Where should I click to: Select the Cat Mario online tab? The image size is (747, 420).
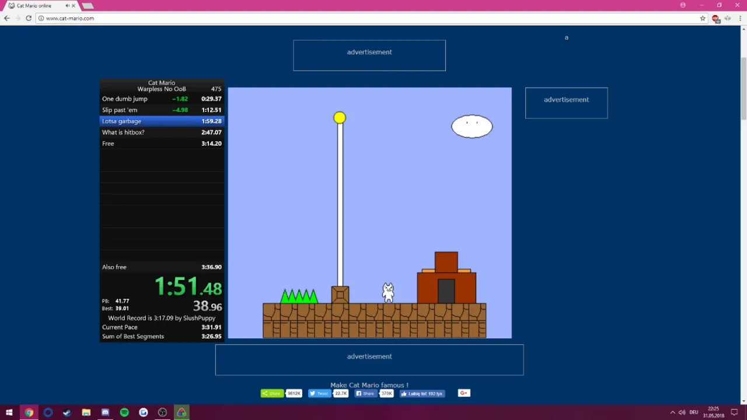(x=41, y=5)
